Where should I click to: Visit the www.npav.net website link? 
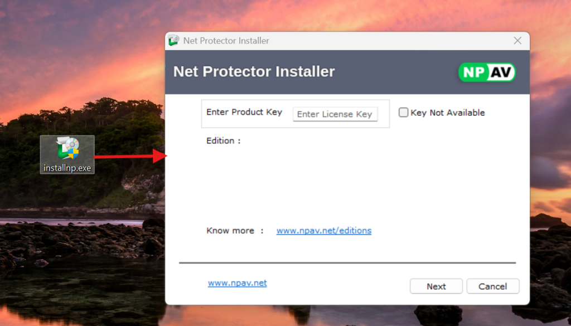tap(238, 283)
